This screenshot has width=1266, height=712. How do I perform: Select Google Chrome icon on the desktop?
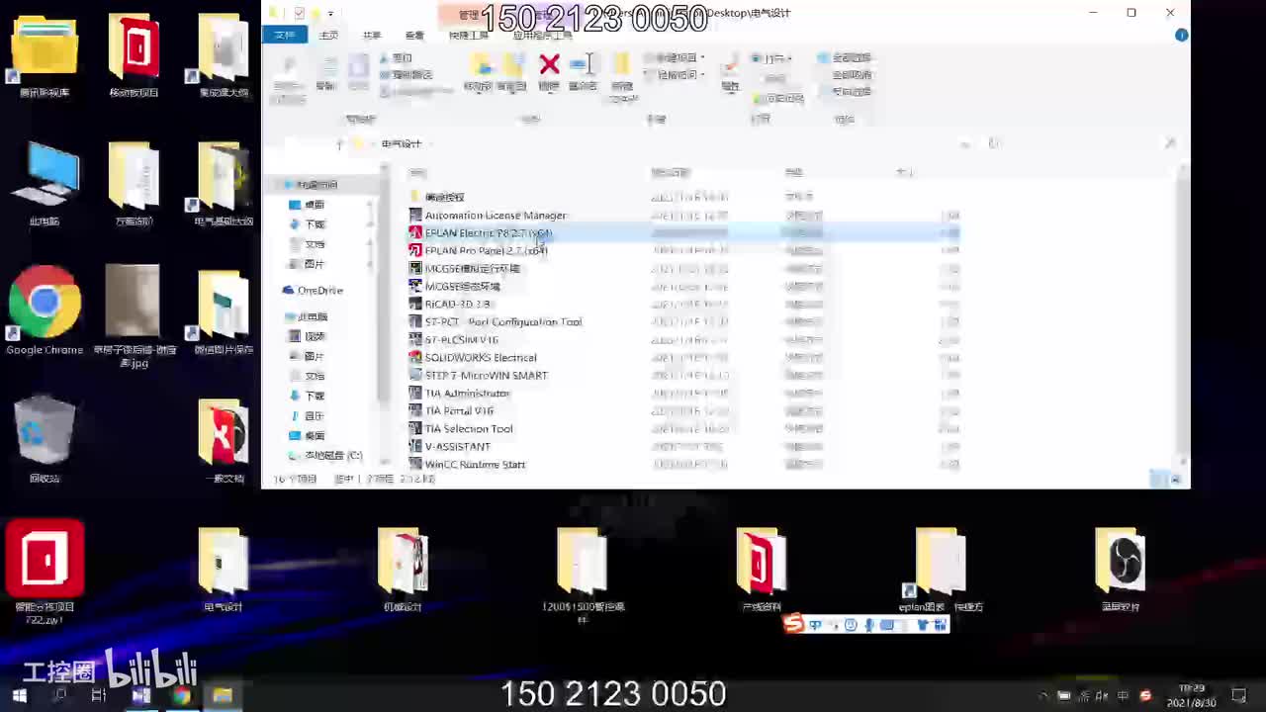45,302
